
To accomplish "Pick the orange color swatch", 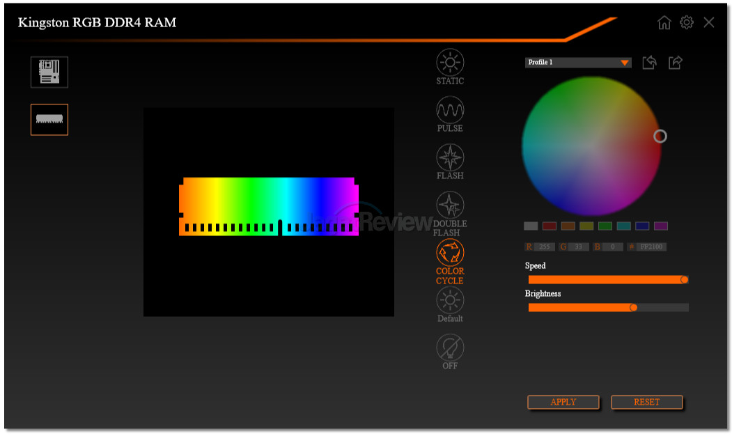I will [568, 226].
